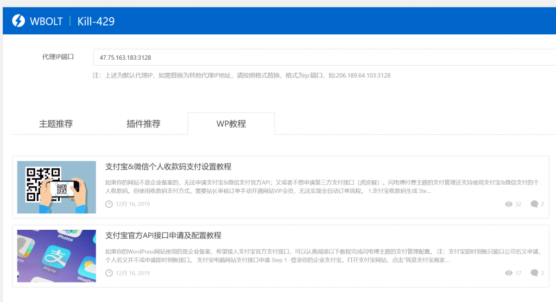The image size is (556, 302).
Task: Open the QR code payment tutorial thumbnail
Action: coord(56,187)
